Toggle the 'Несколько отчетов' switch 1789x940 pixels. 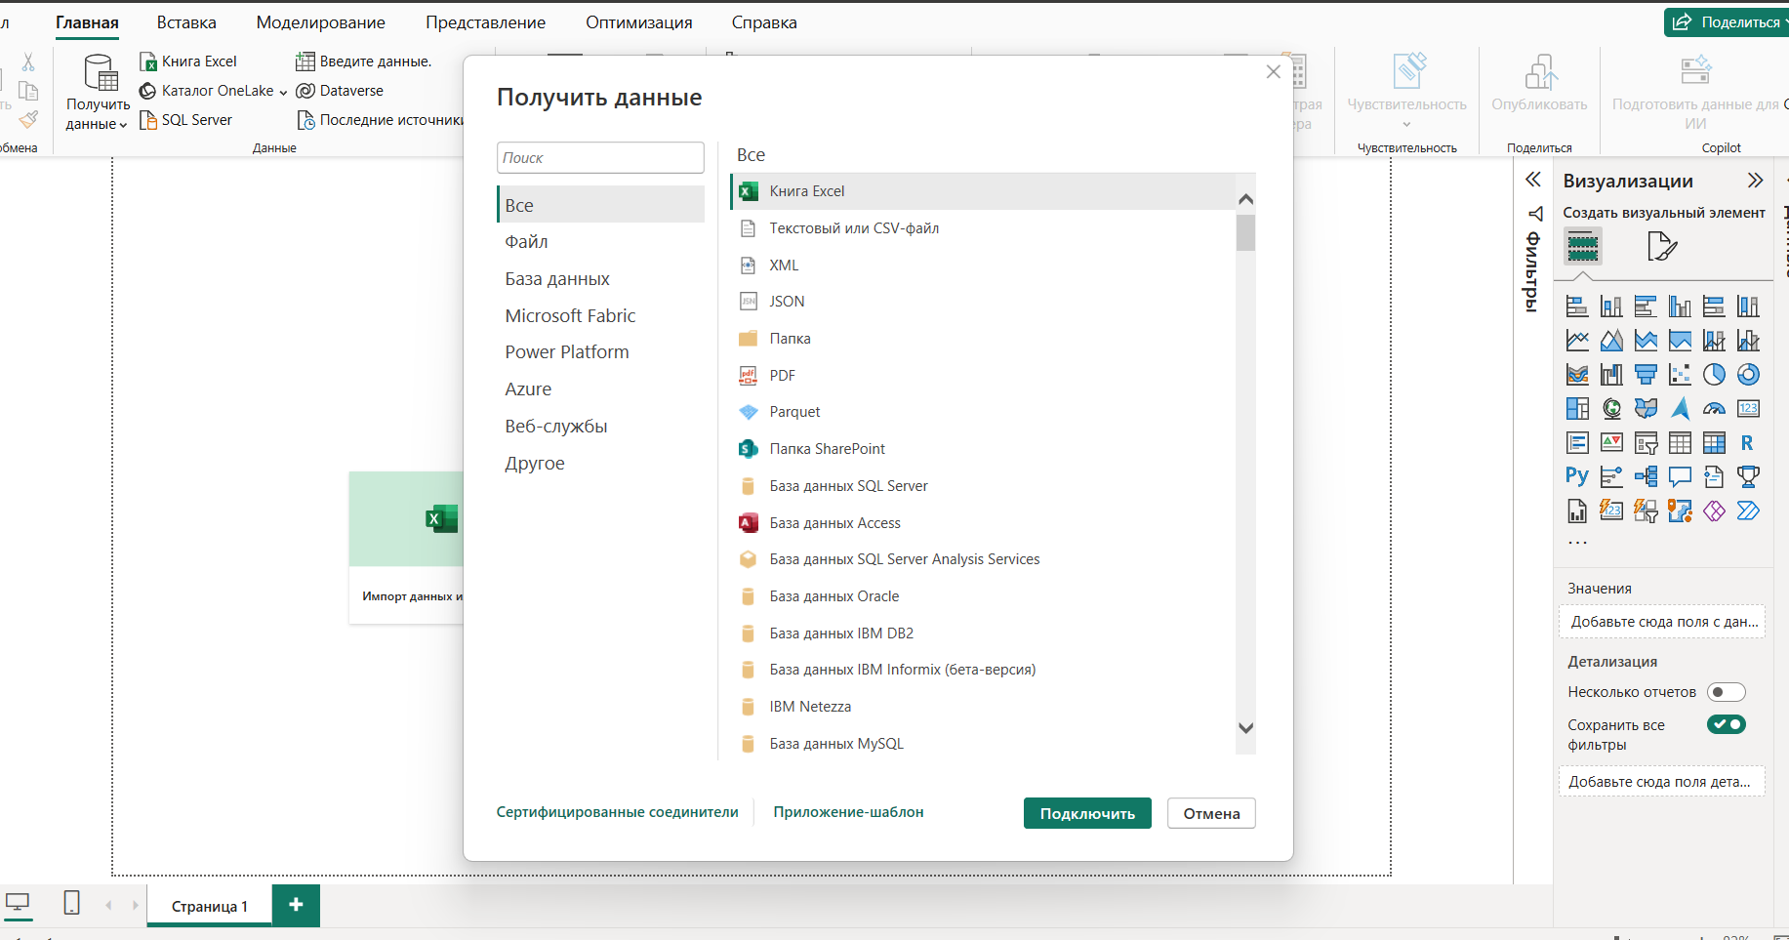(1726, 692)
